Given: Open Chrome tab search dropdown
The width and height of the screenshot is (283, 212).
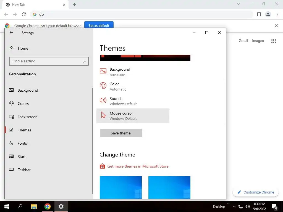Looking at the screenshot, I should pyautogui.click(x=239, y=4).
